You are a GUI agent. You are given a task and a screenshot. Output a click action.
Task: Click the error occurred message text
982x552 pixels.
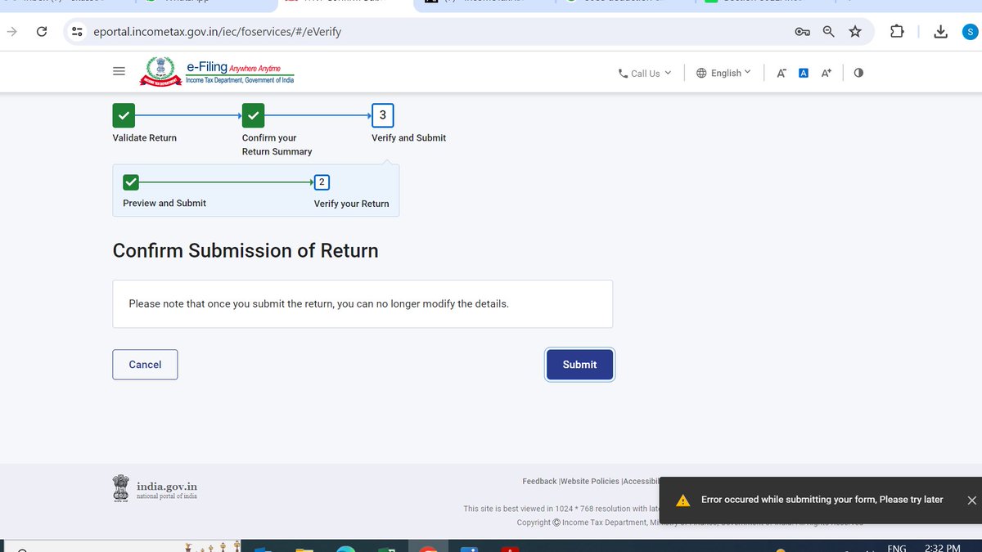coord(822,500)
